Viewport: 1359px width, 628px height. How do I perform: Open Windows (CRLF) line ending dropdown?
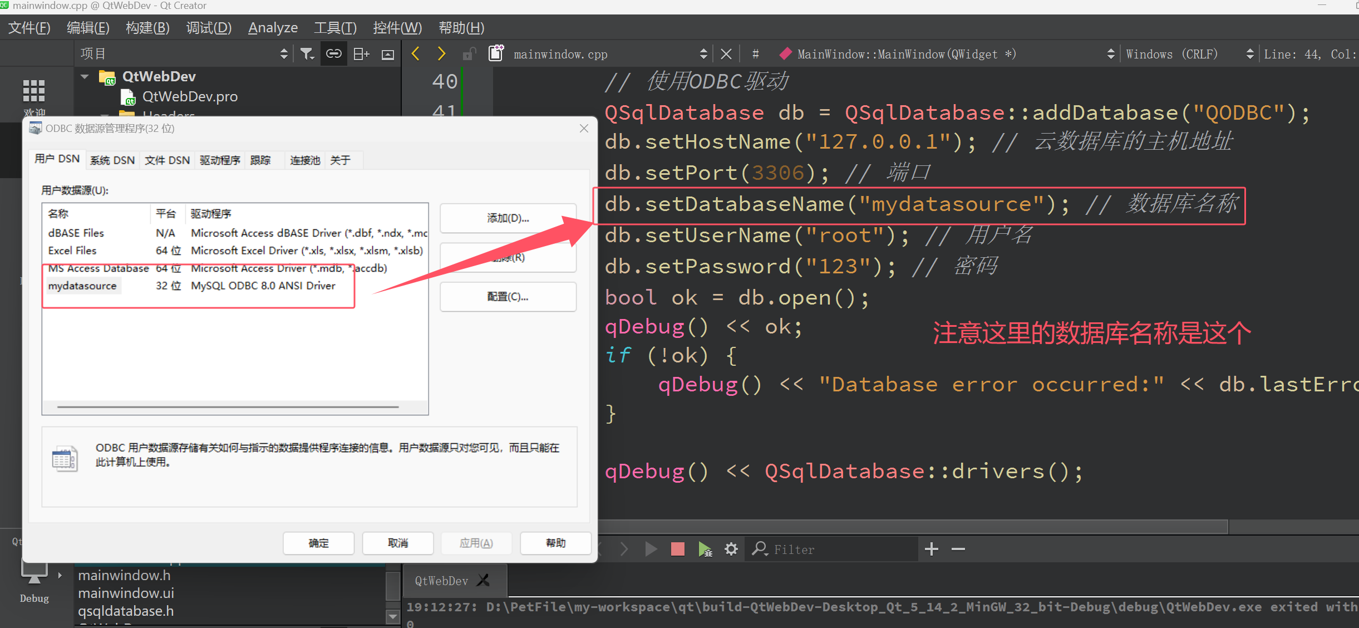point(1250,54)
